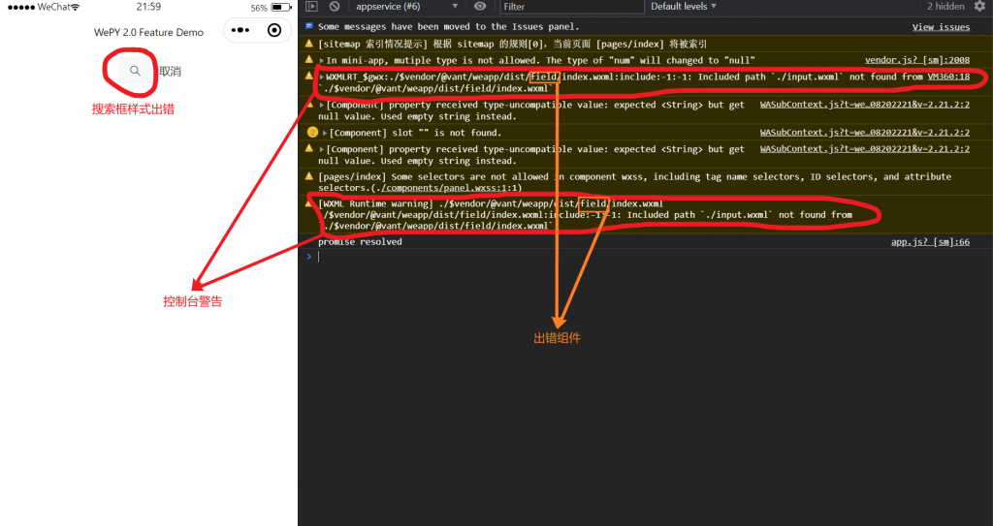This screenshot has width=993, height=526.
Task: Toggle the console sidebar panel icon
Action: coord(311,7)
